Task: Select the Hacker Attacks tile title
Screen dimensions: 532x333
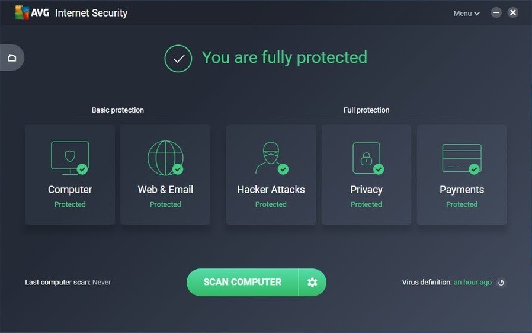Action: click(x=271, y=190)
